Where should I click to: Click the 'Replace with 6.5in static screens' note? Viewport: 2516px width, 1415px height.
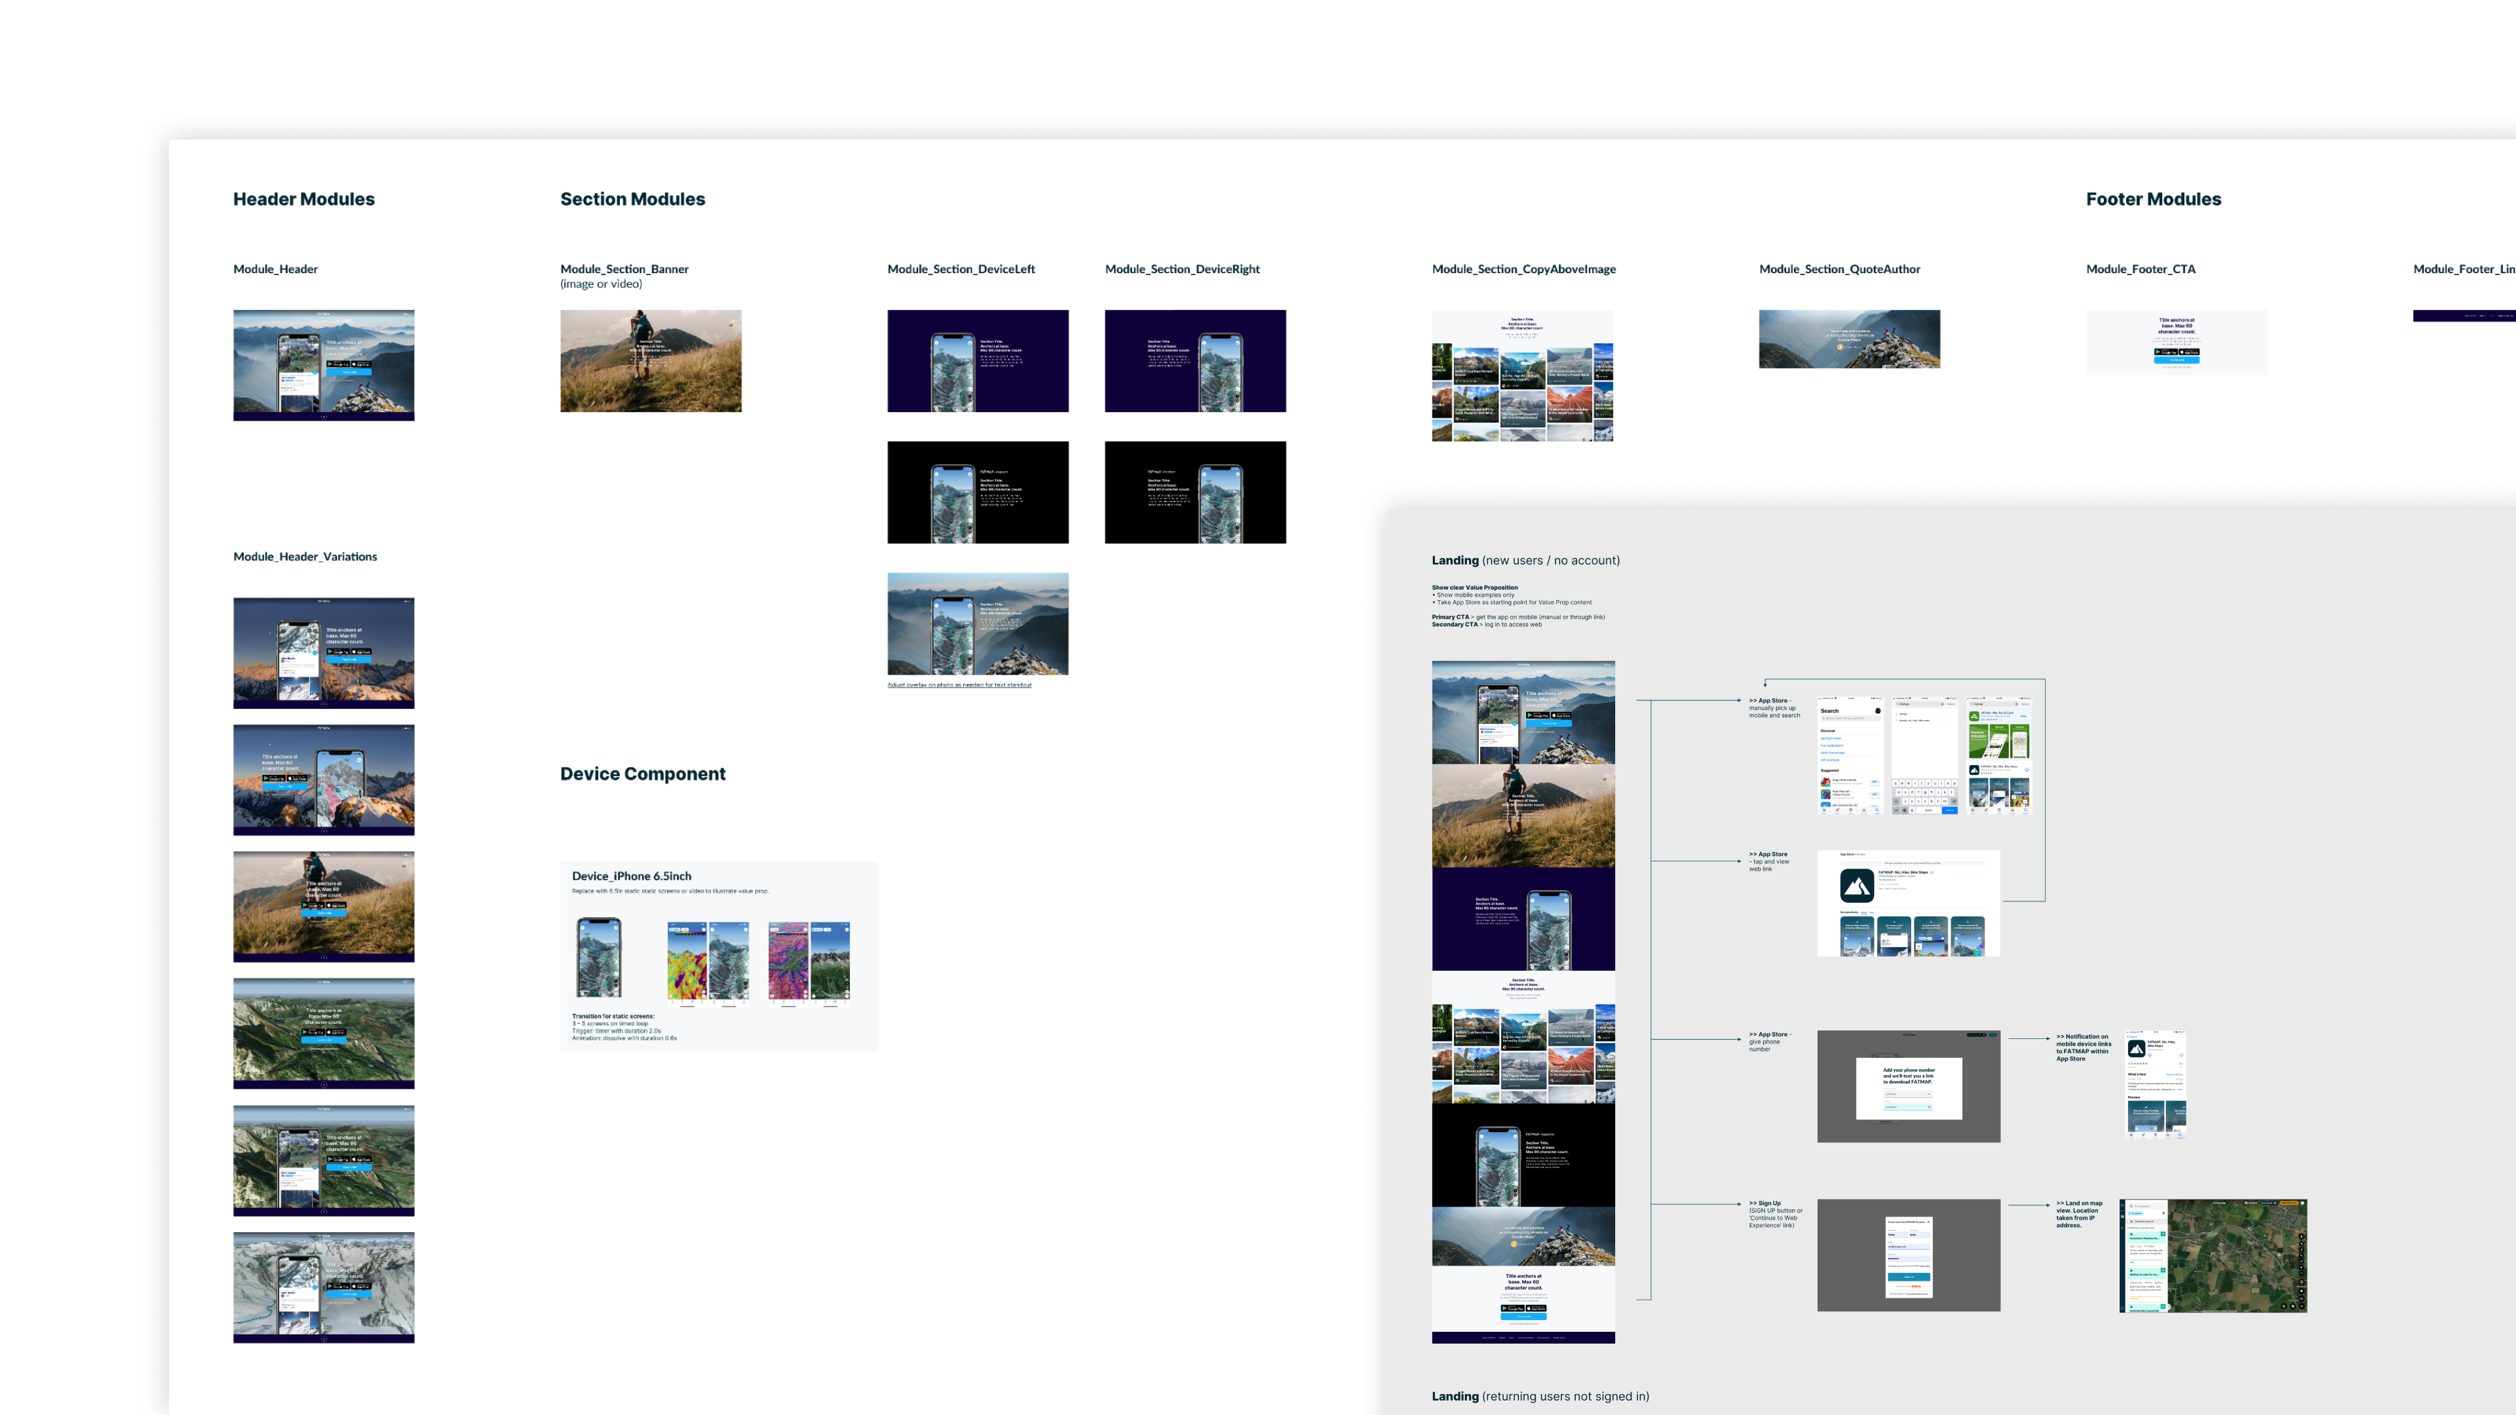[x=670, y=891]
